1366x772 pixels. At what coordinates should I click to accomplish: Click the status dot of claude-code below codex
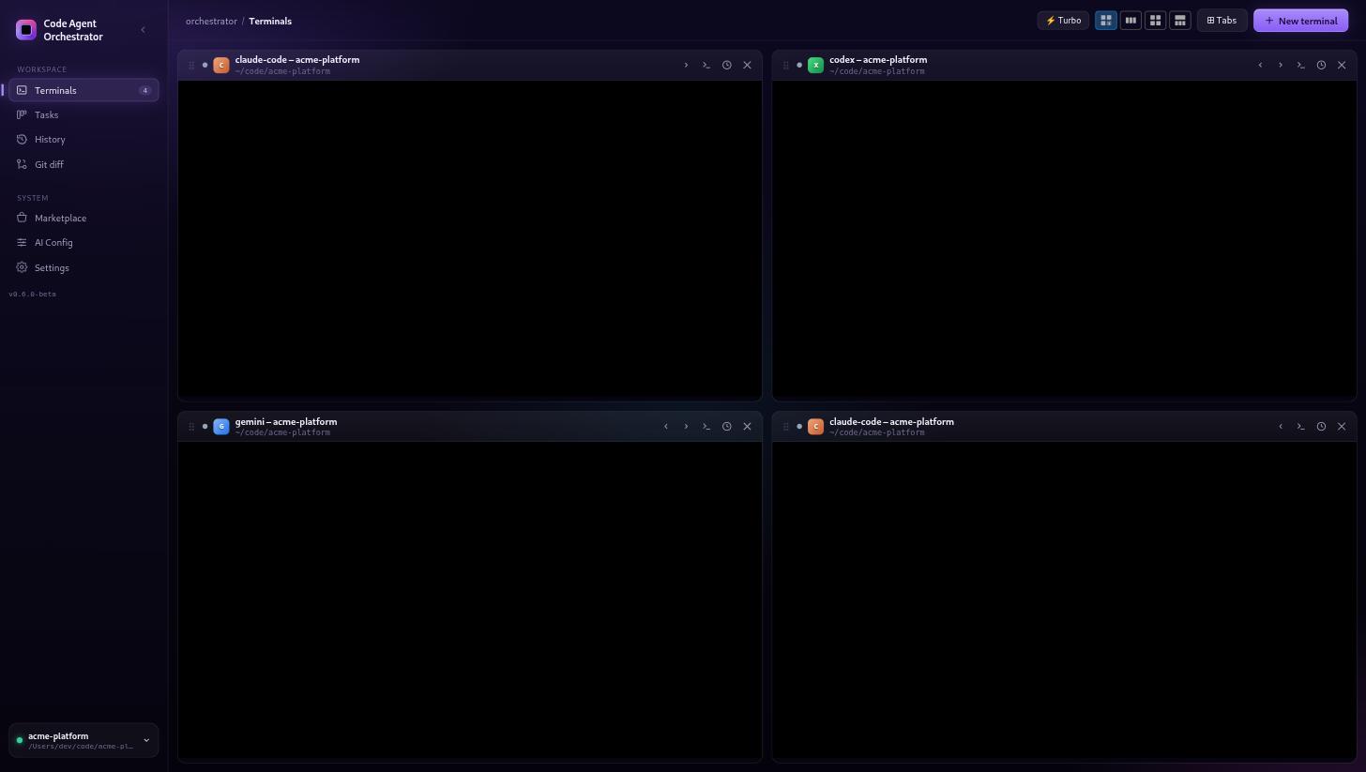[799, 426]
